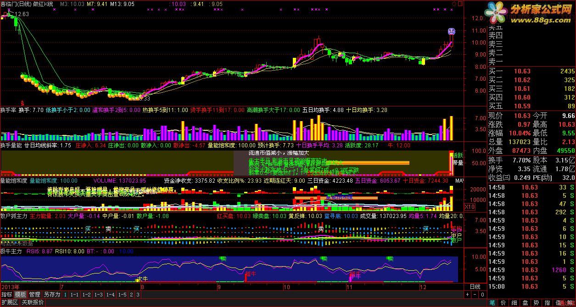This screenshot has width=576, height=307.
Task: Open the 日线 period selector
Action: point(475,286)
